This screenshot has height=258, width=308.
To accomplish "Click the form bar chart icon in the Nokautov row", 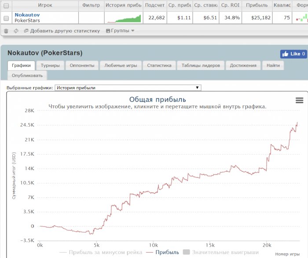I will 302,18.
